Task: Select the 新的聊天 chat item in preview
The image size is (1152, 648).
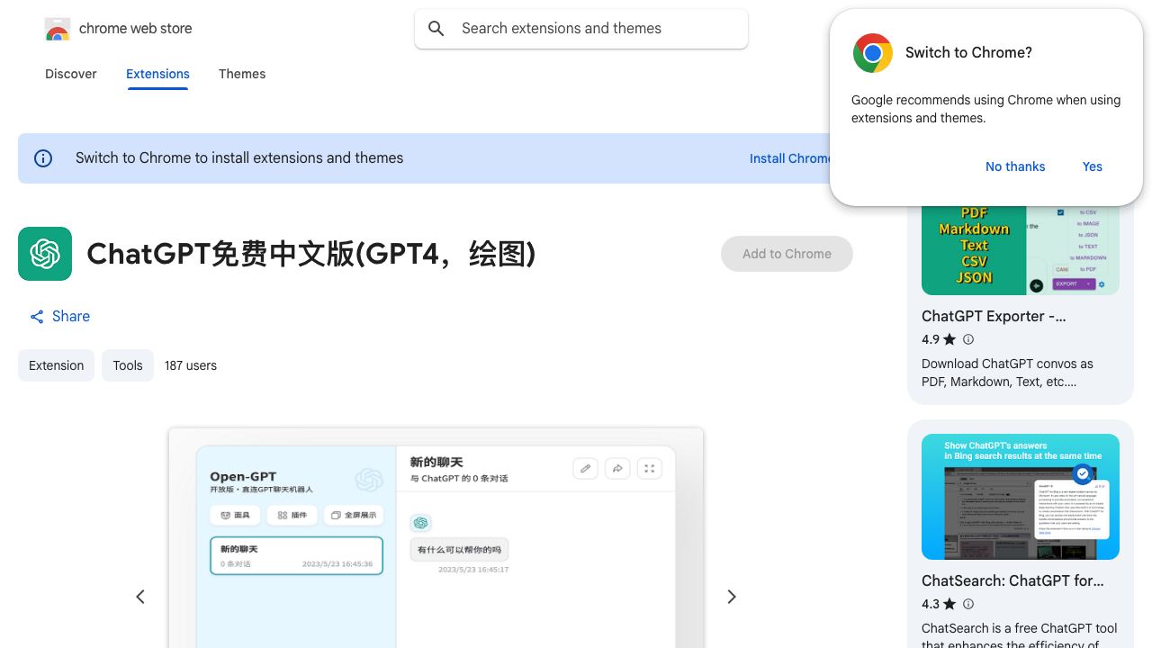Action: (296, 555)
